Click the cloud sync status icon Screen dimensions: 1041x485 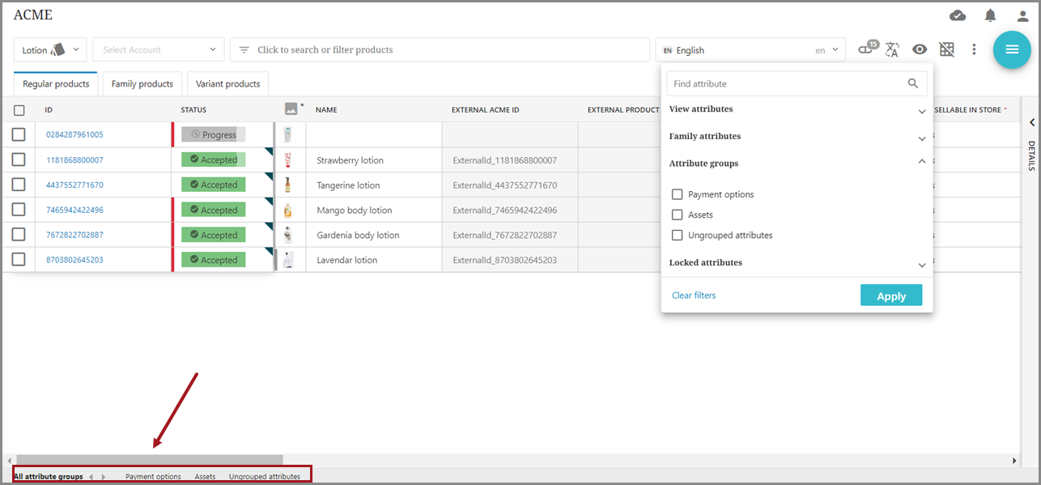(x=958, y=15)
